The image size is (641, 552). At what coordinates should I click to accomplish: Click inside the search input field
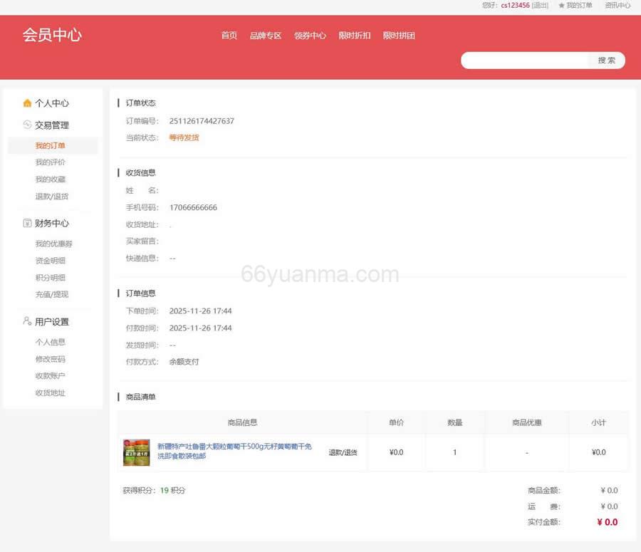pyautogui.click(x=527, y=60)
